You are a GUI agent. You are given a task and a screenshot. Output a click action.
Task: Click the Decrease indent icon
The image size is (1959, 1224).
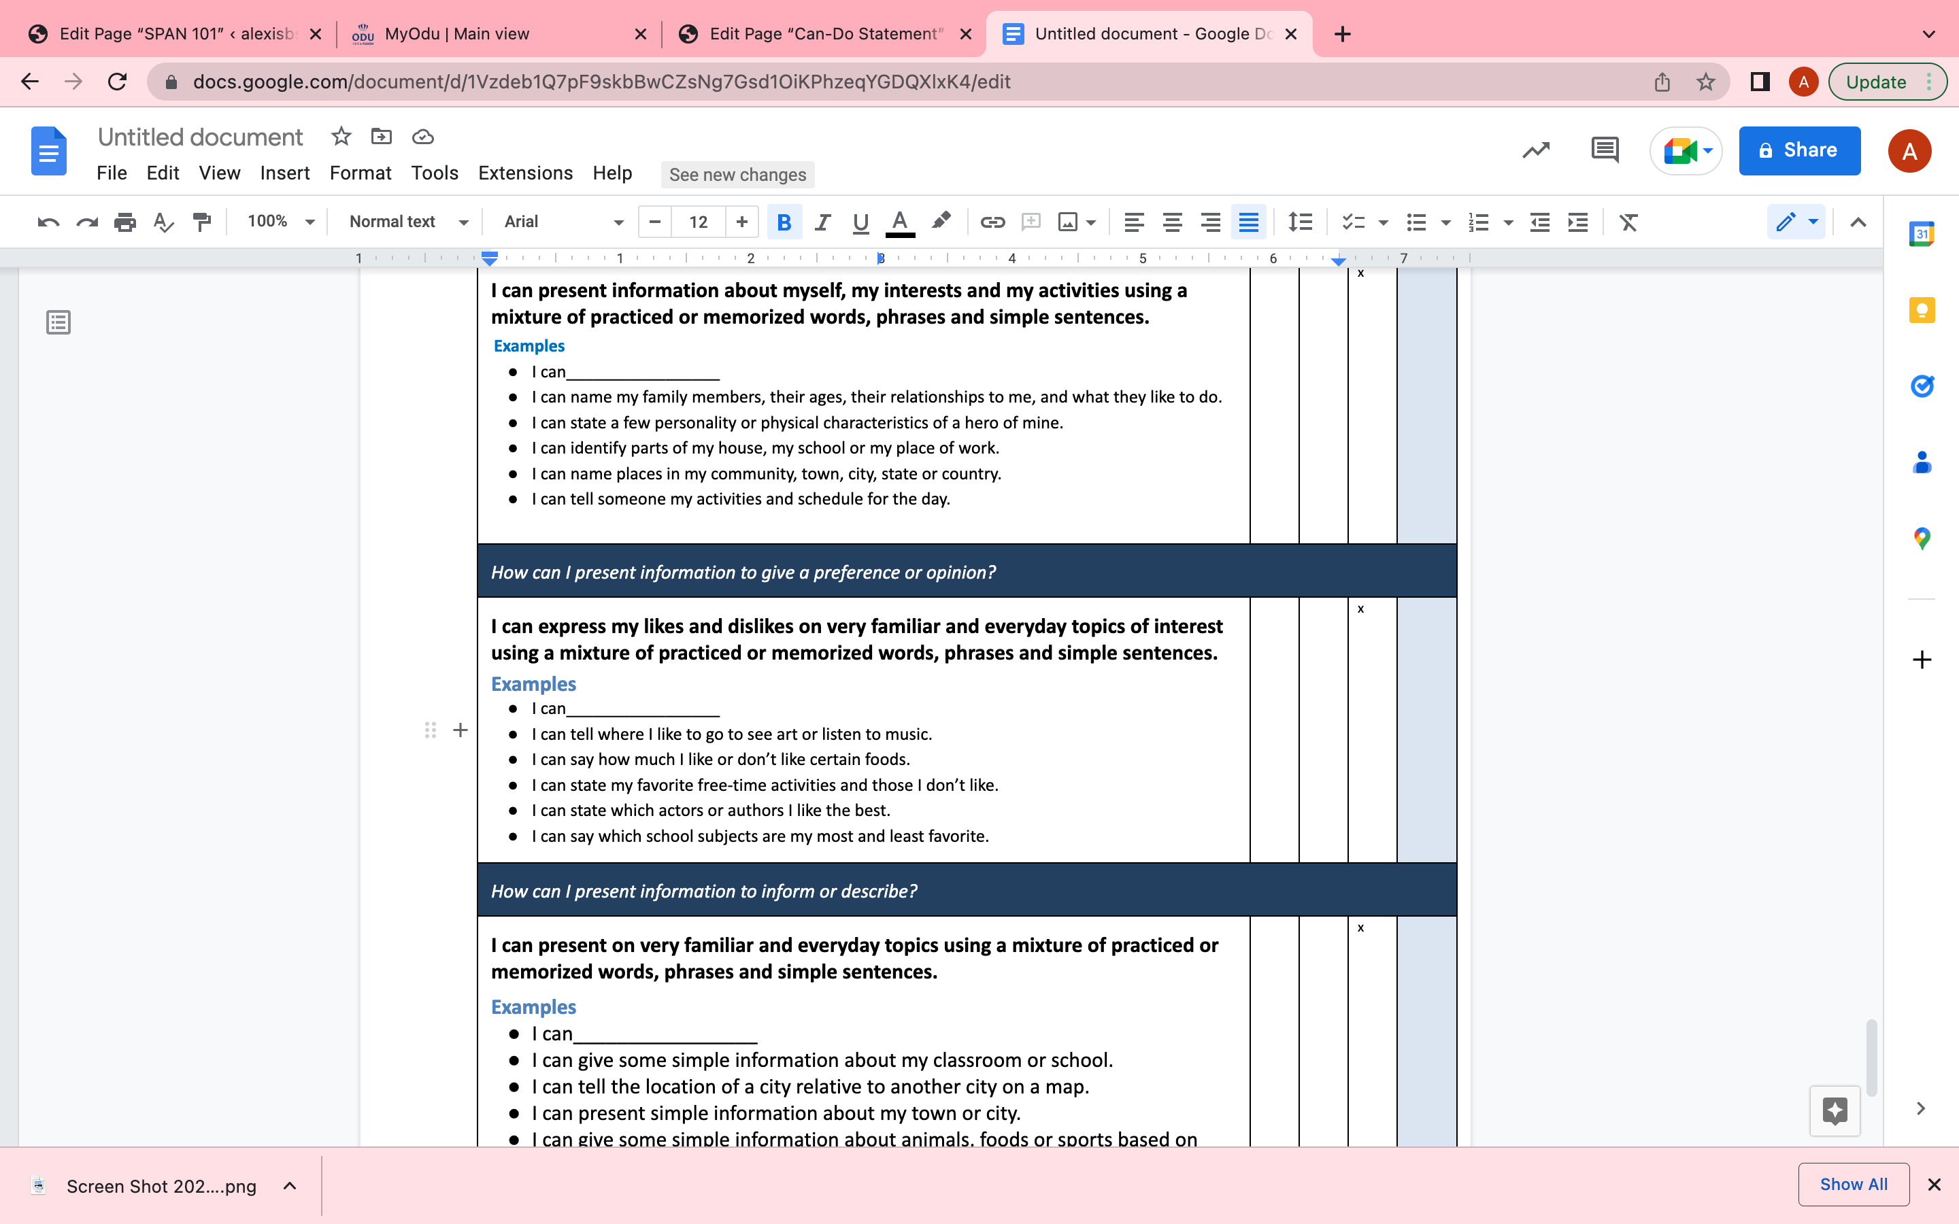pos(1540,222)
